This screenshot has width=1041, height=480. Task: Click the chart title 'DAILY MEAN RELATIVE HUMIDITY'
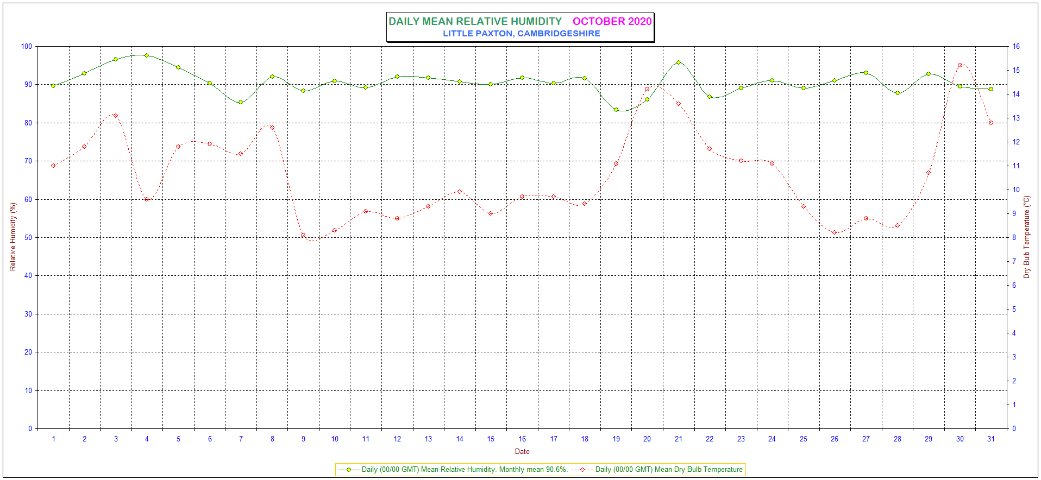click(x=475, y=21)
